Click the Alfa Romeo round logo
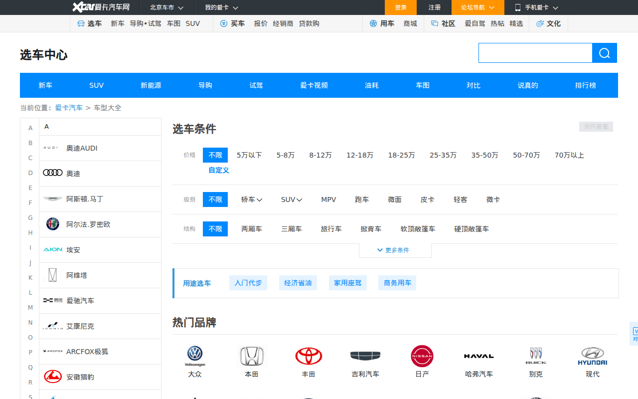The image size is (638, 399). coord(53,224)
